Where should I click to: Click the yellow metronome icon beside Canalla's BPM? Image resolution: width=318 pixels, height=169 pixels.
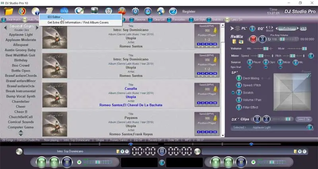[215, 89]
